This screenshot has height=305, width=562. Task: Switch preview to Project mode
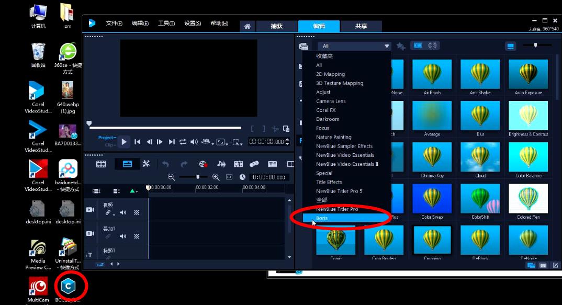(107, 138)
